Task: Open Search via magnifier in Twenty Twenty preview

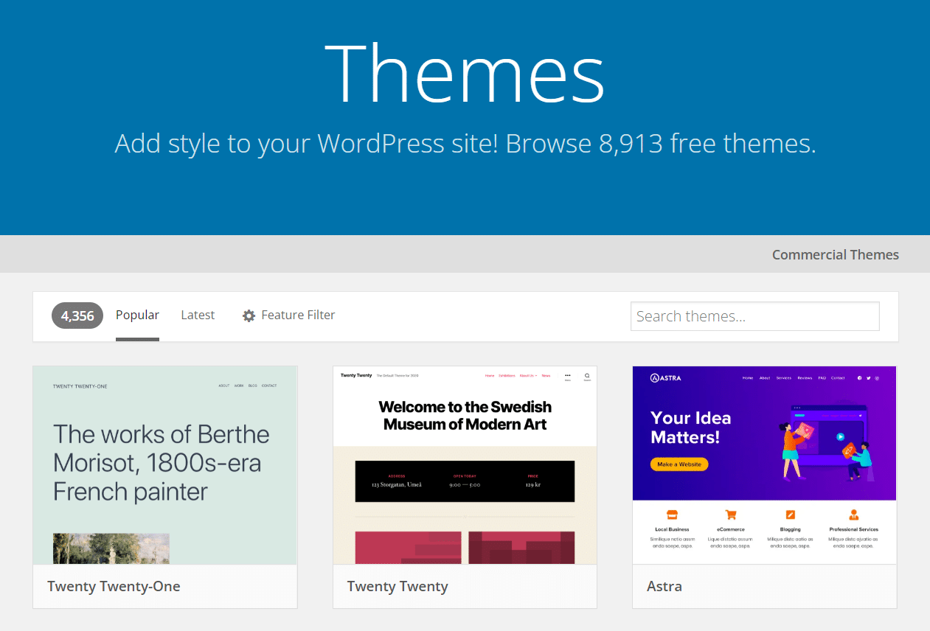Action: tap(587, 375)
